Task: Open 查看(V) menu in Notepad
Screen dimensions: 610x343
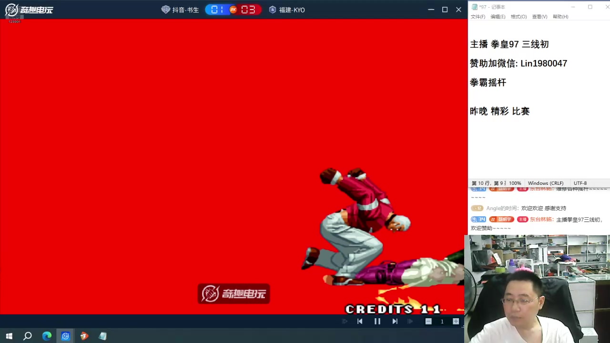Action: click(539, 17)
